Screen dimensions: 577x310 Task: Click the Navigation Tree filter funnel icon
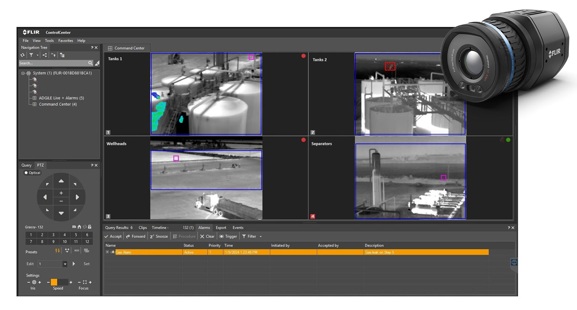click(x=31, y=55)
